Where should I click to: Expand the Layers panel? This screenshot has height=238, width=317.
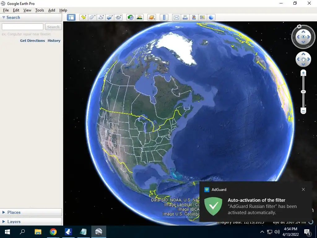click(4, 222)
